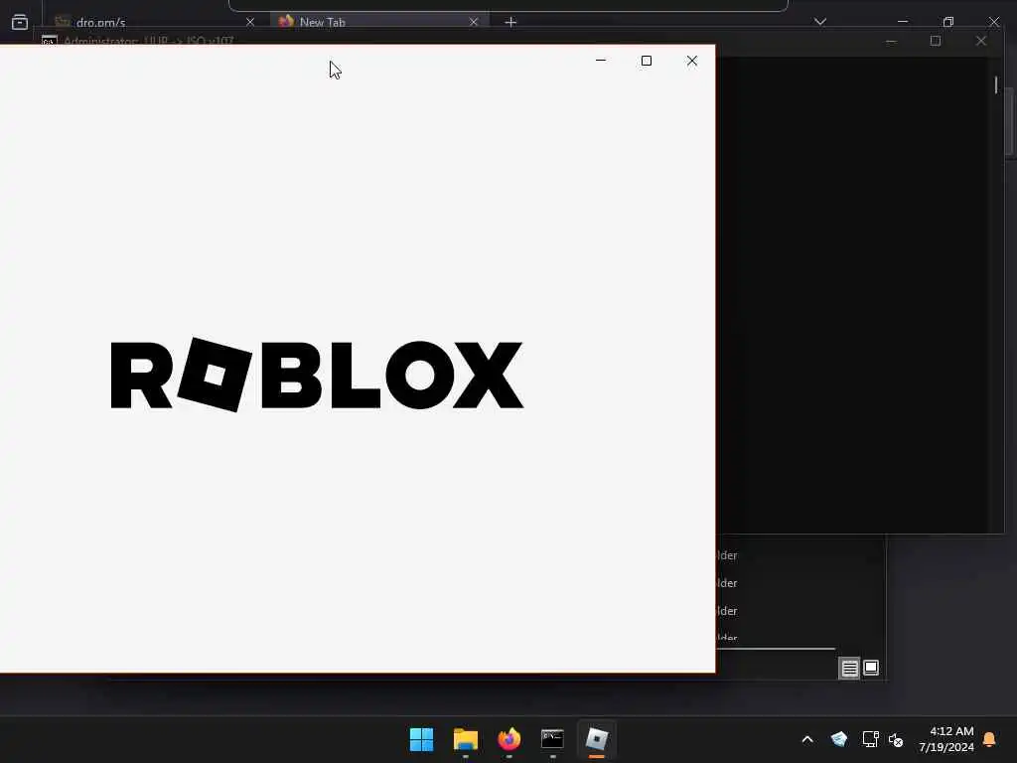
Task: Open the notification bell icon
Action: (x=990, y=739)
